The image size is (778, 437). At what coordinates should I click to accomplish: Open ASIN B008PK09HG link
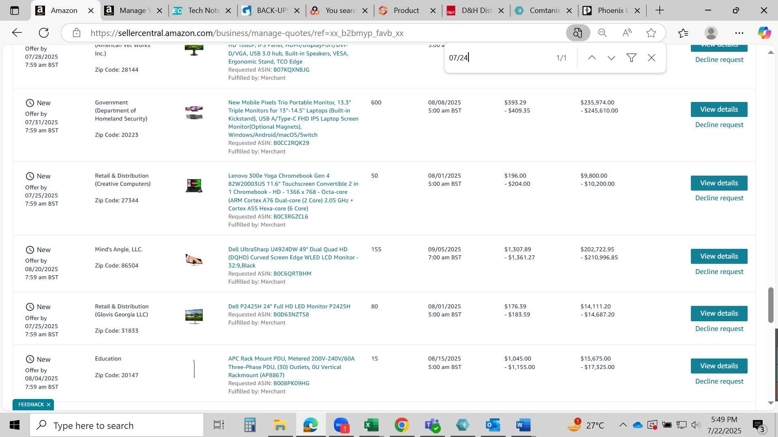pos(291,383)
